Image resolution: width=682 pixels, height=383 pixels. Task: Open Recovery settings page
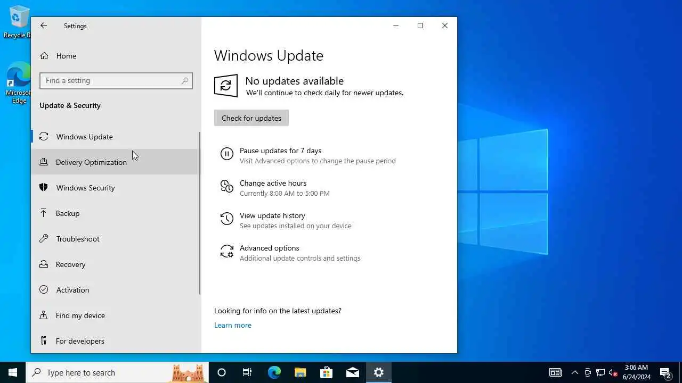click(x=116, y=264)
